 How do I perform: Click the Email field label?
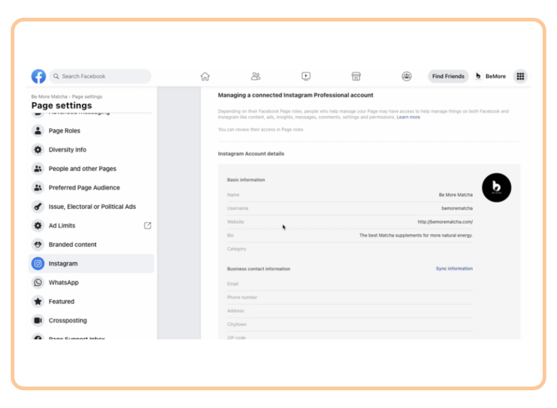232,284
